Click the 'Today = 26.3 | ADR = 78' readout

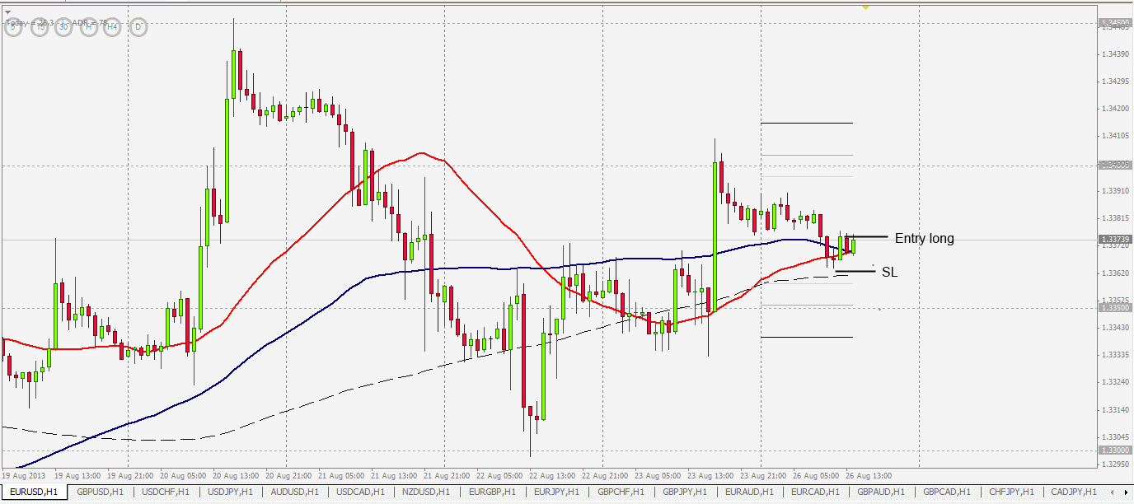(56, 22)
